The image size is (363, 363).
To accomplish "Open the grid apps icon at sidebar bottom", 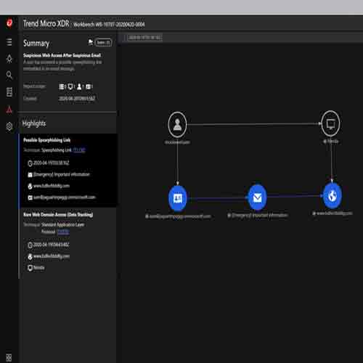I will pyautogui.click(x=9, y=357).
